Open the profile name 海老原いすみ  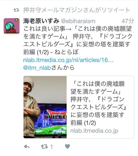[41, 21]
